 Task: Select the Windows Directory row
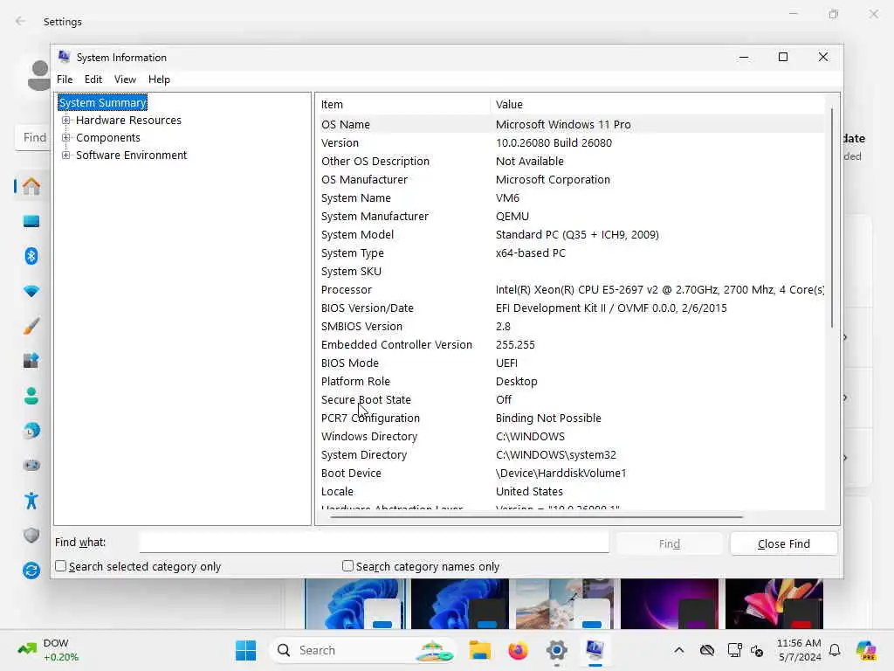pos(570,437)
